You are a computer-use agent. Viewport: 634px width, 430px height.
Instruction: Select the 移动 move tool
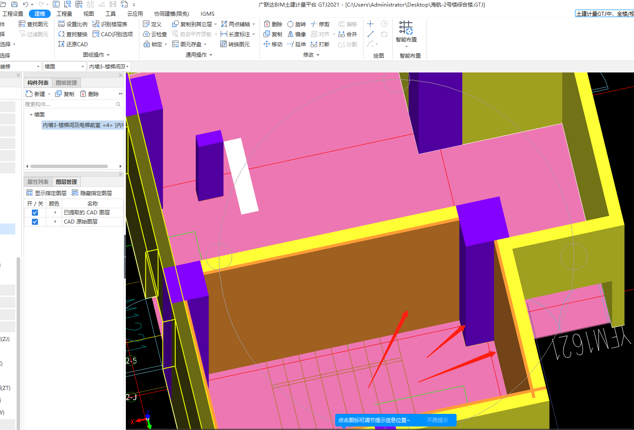click(273, 44)
